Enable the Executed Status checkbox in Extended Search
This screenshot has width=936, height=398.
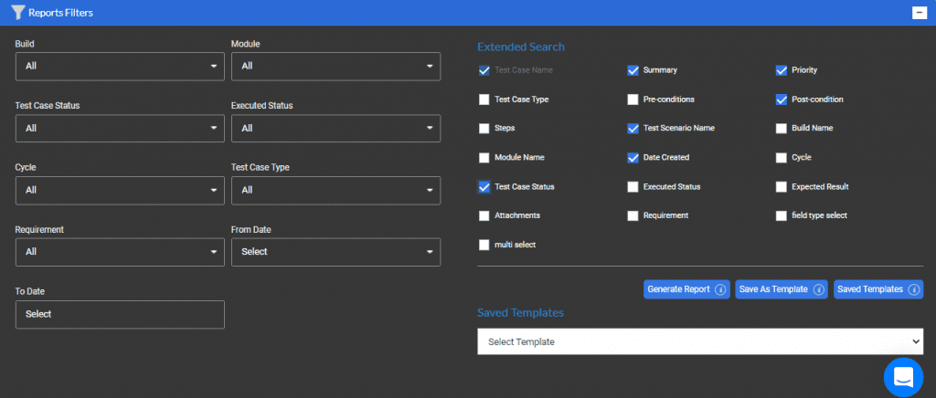point(633,187)
